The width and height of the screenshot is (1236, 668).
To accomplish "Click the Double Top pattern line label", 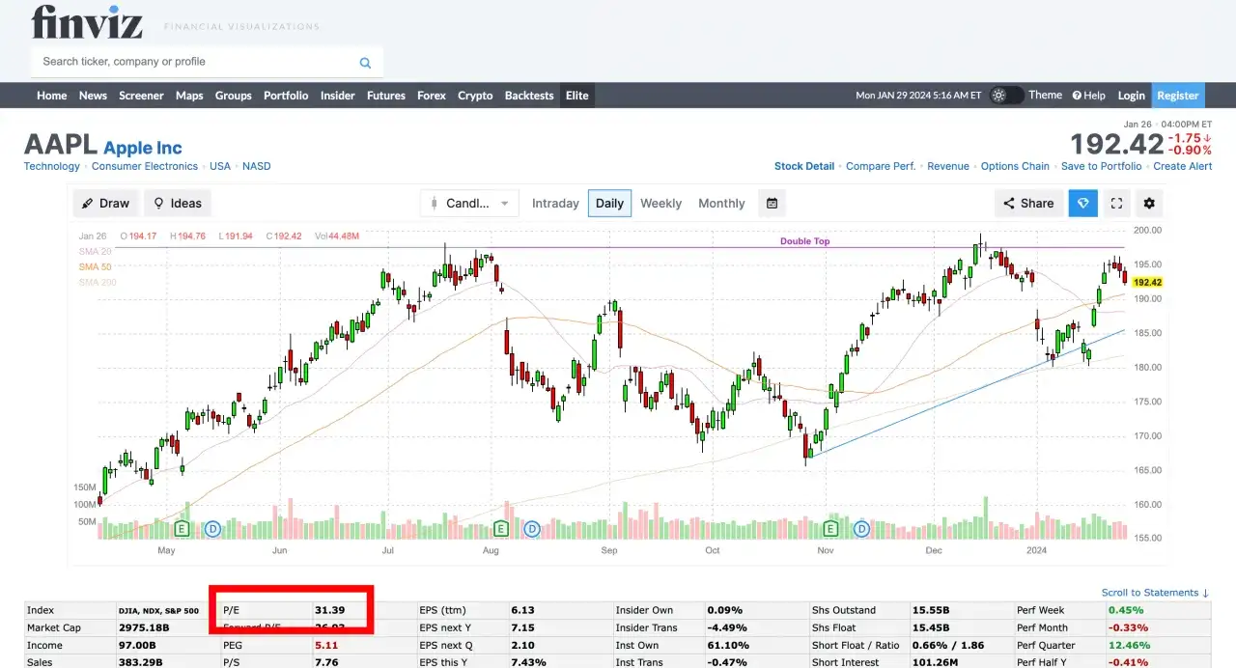I will (804, 241).
